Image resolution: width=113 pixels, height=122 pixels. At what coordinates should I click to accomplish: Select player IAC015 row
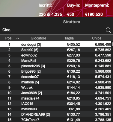(x=55, y=103)
